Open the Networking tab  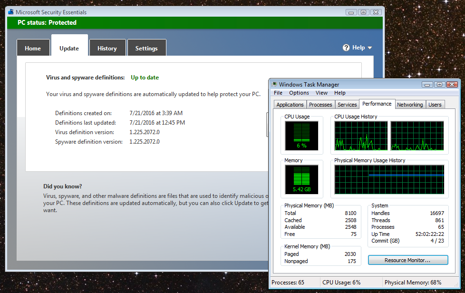pyautogui.click(x=410, y=105)
